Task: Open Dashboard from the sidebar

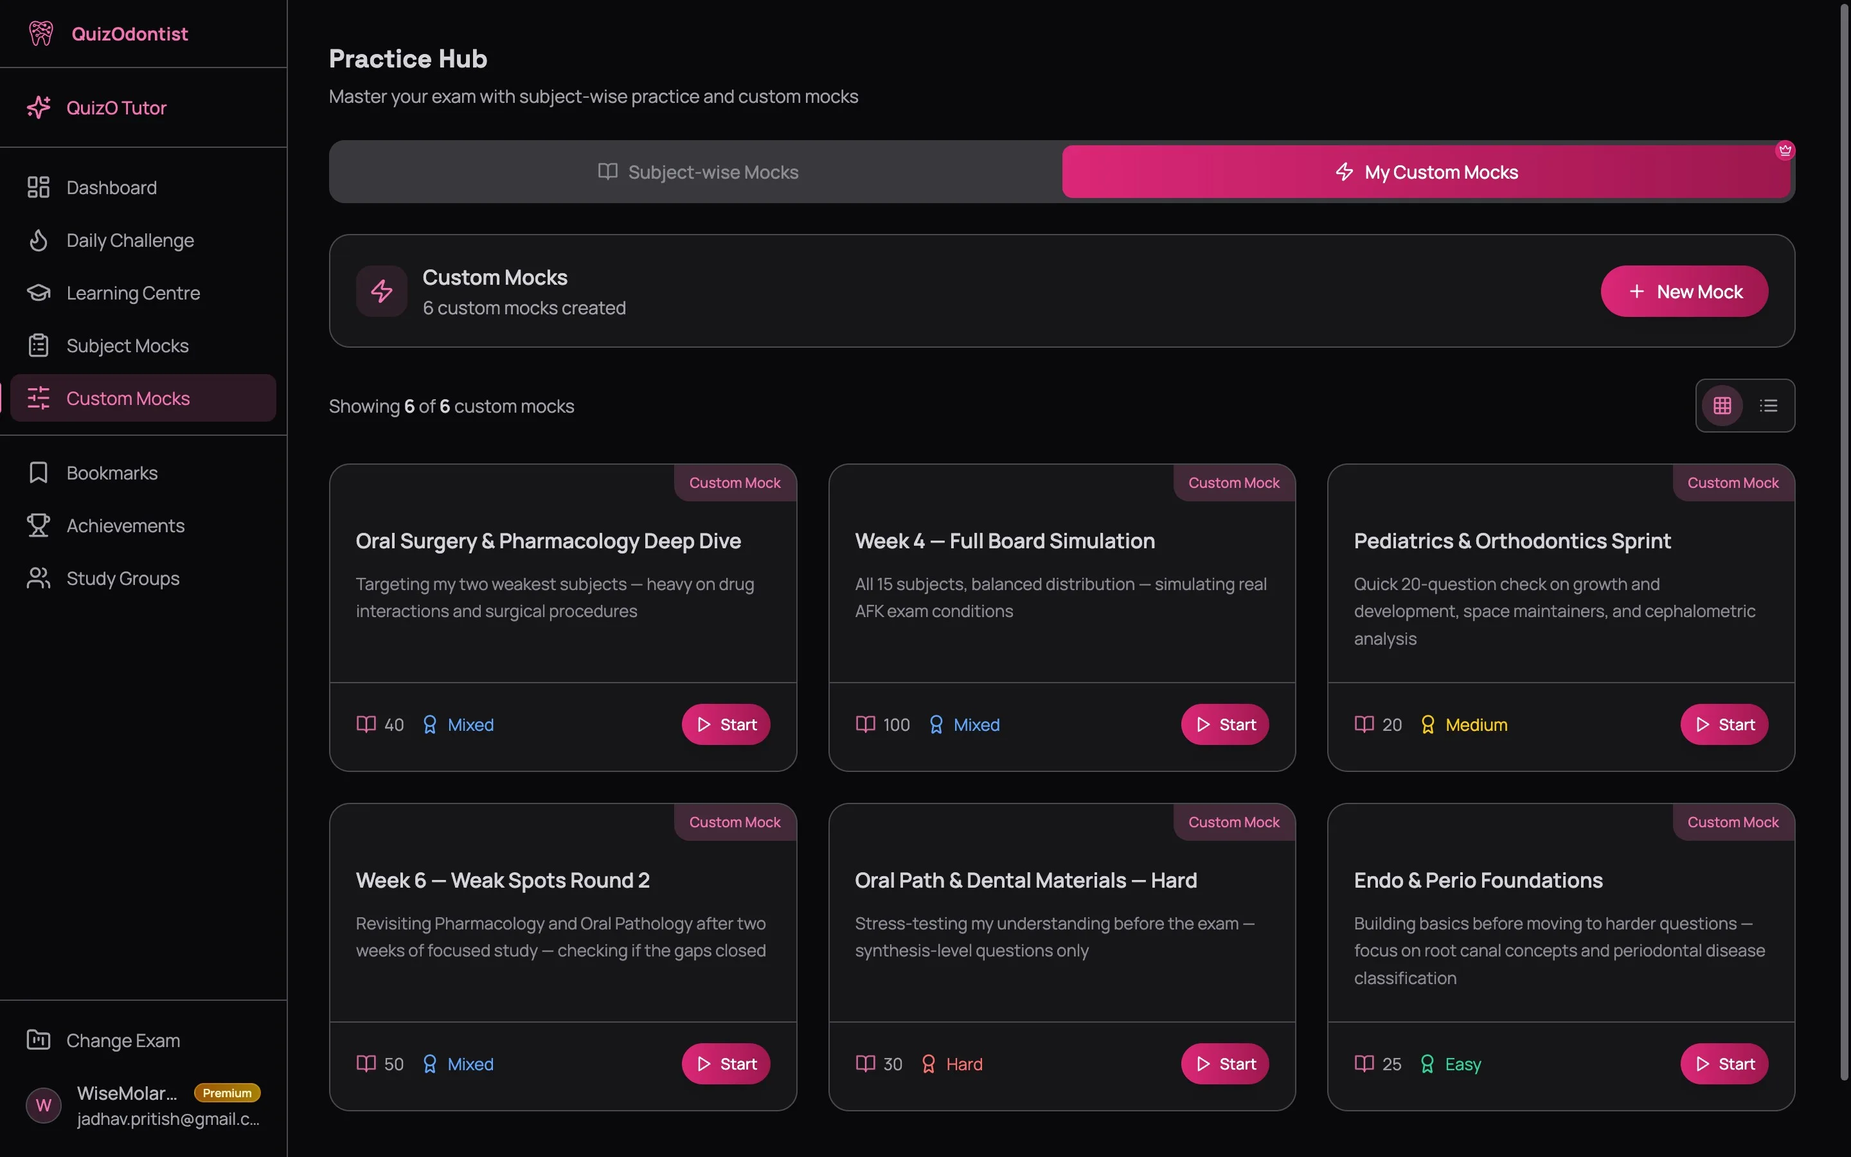Action: pos(112,188)
